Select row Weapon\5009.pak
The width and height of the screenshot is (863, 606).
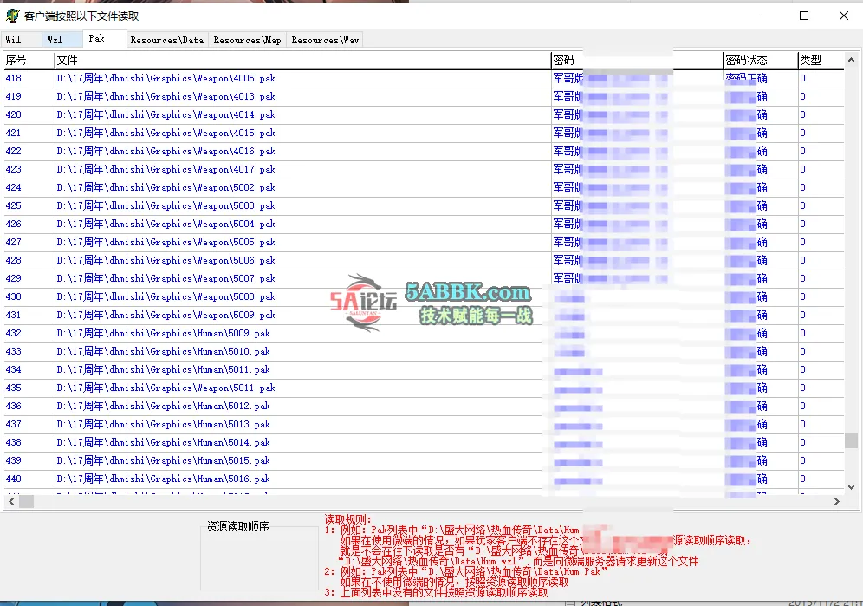click(x=424, y=315)
